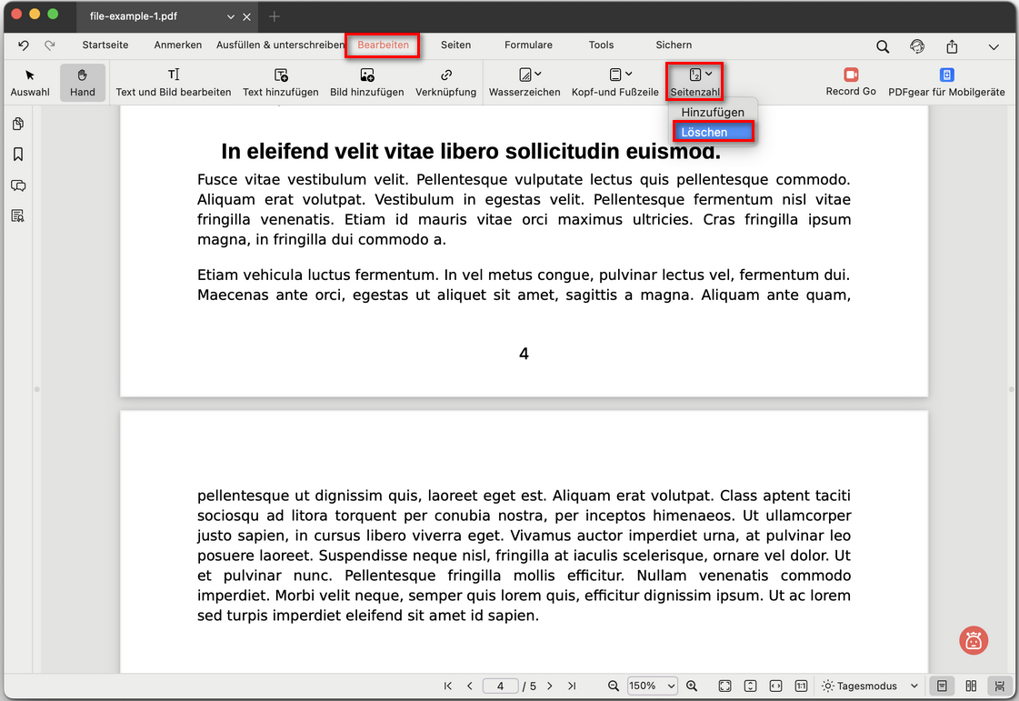Open the 150% zoom level dropdown
The width and height of the screenshot is (1019, 701).
(652, 686)
